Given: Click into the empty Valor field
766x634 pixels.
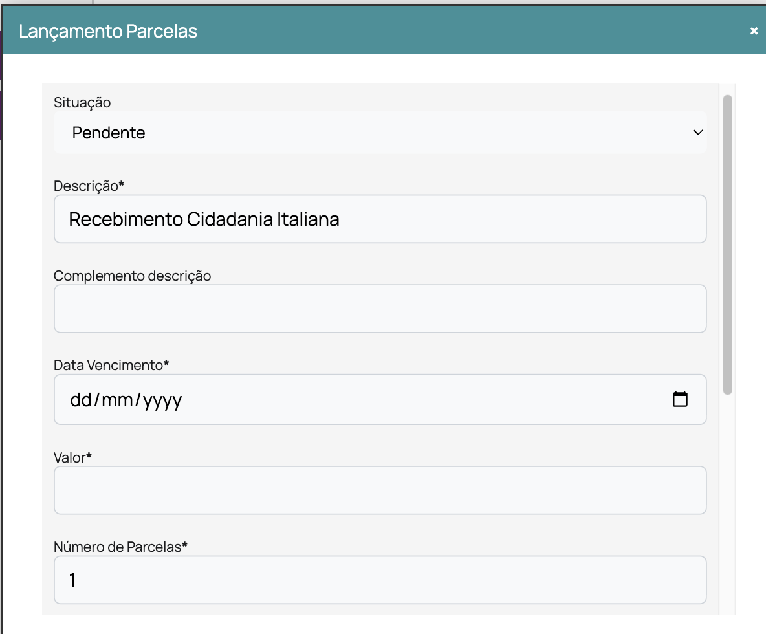Looking at the screenshot, I should click(380, 490).
